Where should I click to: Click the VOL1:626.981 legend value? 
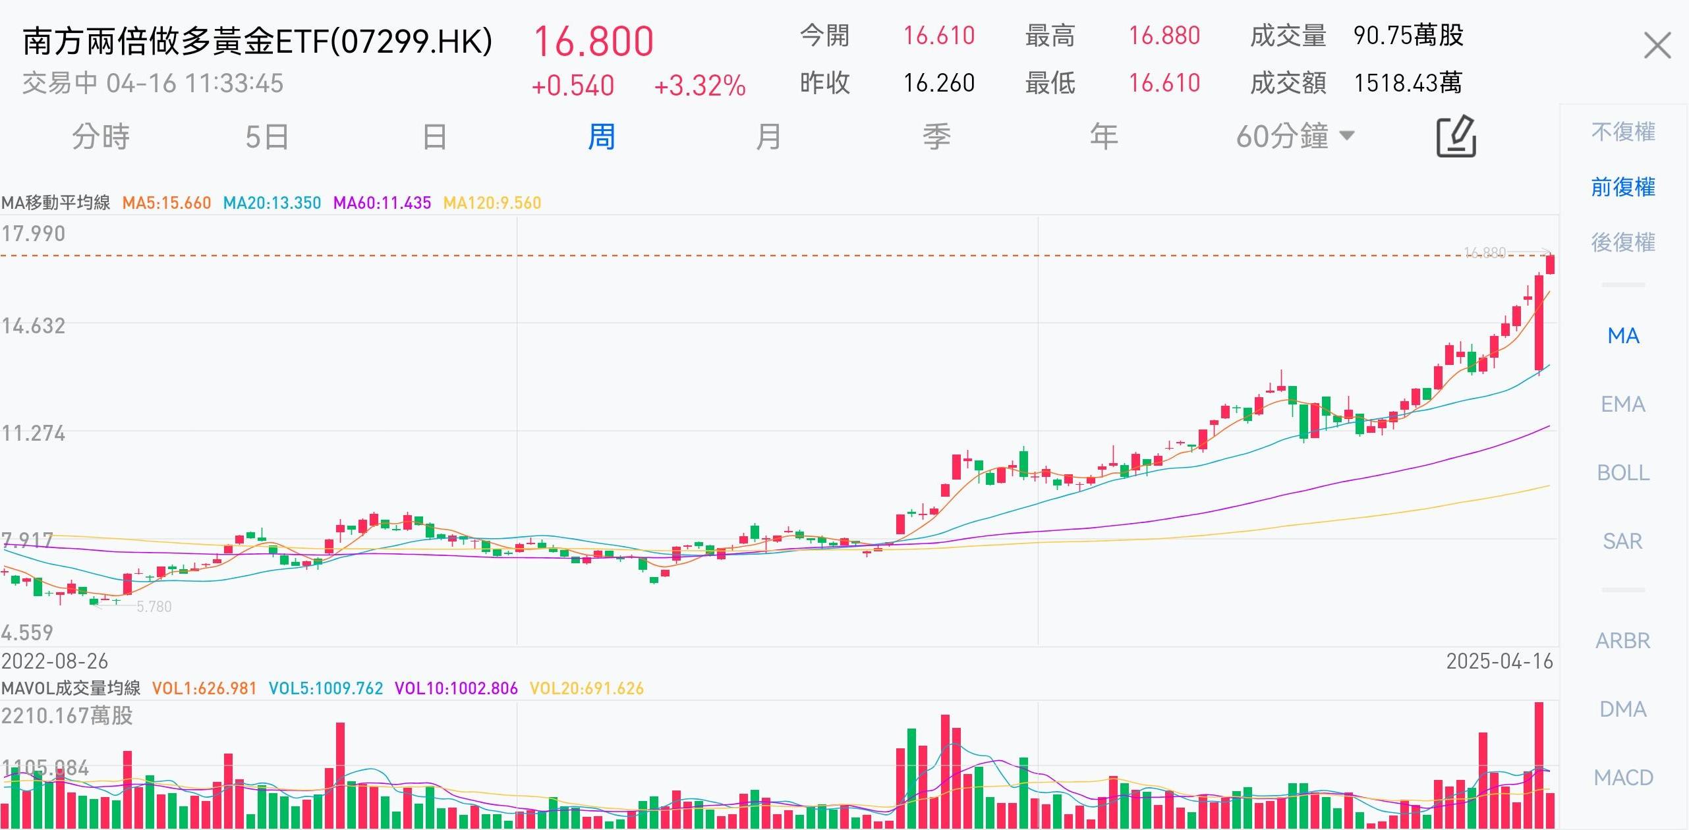tap(204, 688)
